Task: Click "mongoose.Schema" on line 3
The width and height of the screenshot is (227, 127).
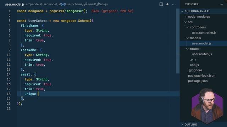Action: [75, 21]
